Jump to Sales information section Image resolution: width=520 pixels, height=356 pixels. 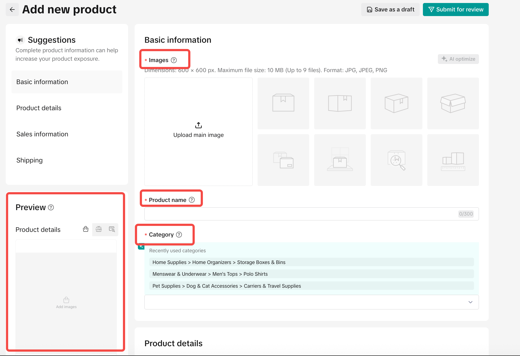tap(42, 134)
